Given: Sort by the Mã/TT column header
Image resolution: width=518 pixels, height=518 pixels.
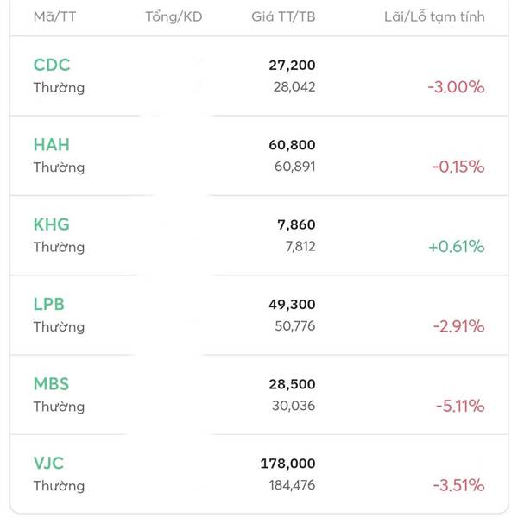Looking at the screenshot, I should click(54, 16).
